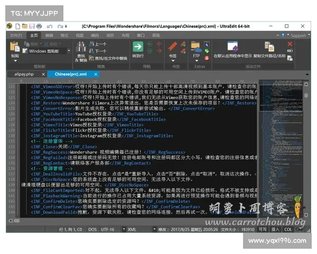Click the green icon beside FTP
The image size is (317, 254).
pyautogui.click(x=207, y=51)
